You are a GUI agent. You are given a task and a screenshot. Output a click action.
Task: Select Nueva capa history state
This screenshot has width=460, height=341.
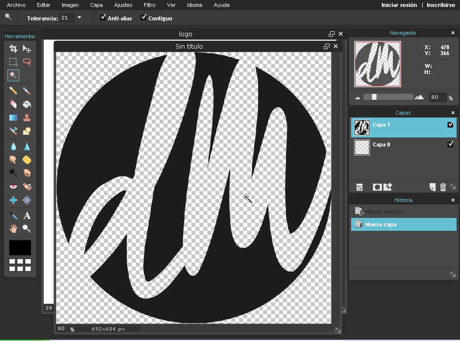click(404, 224)
